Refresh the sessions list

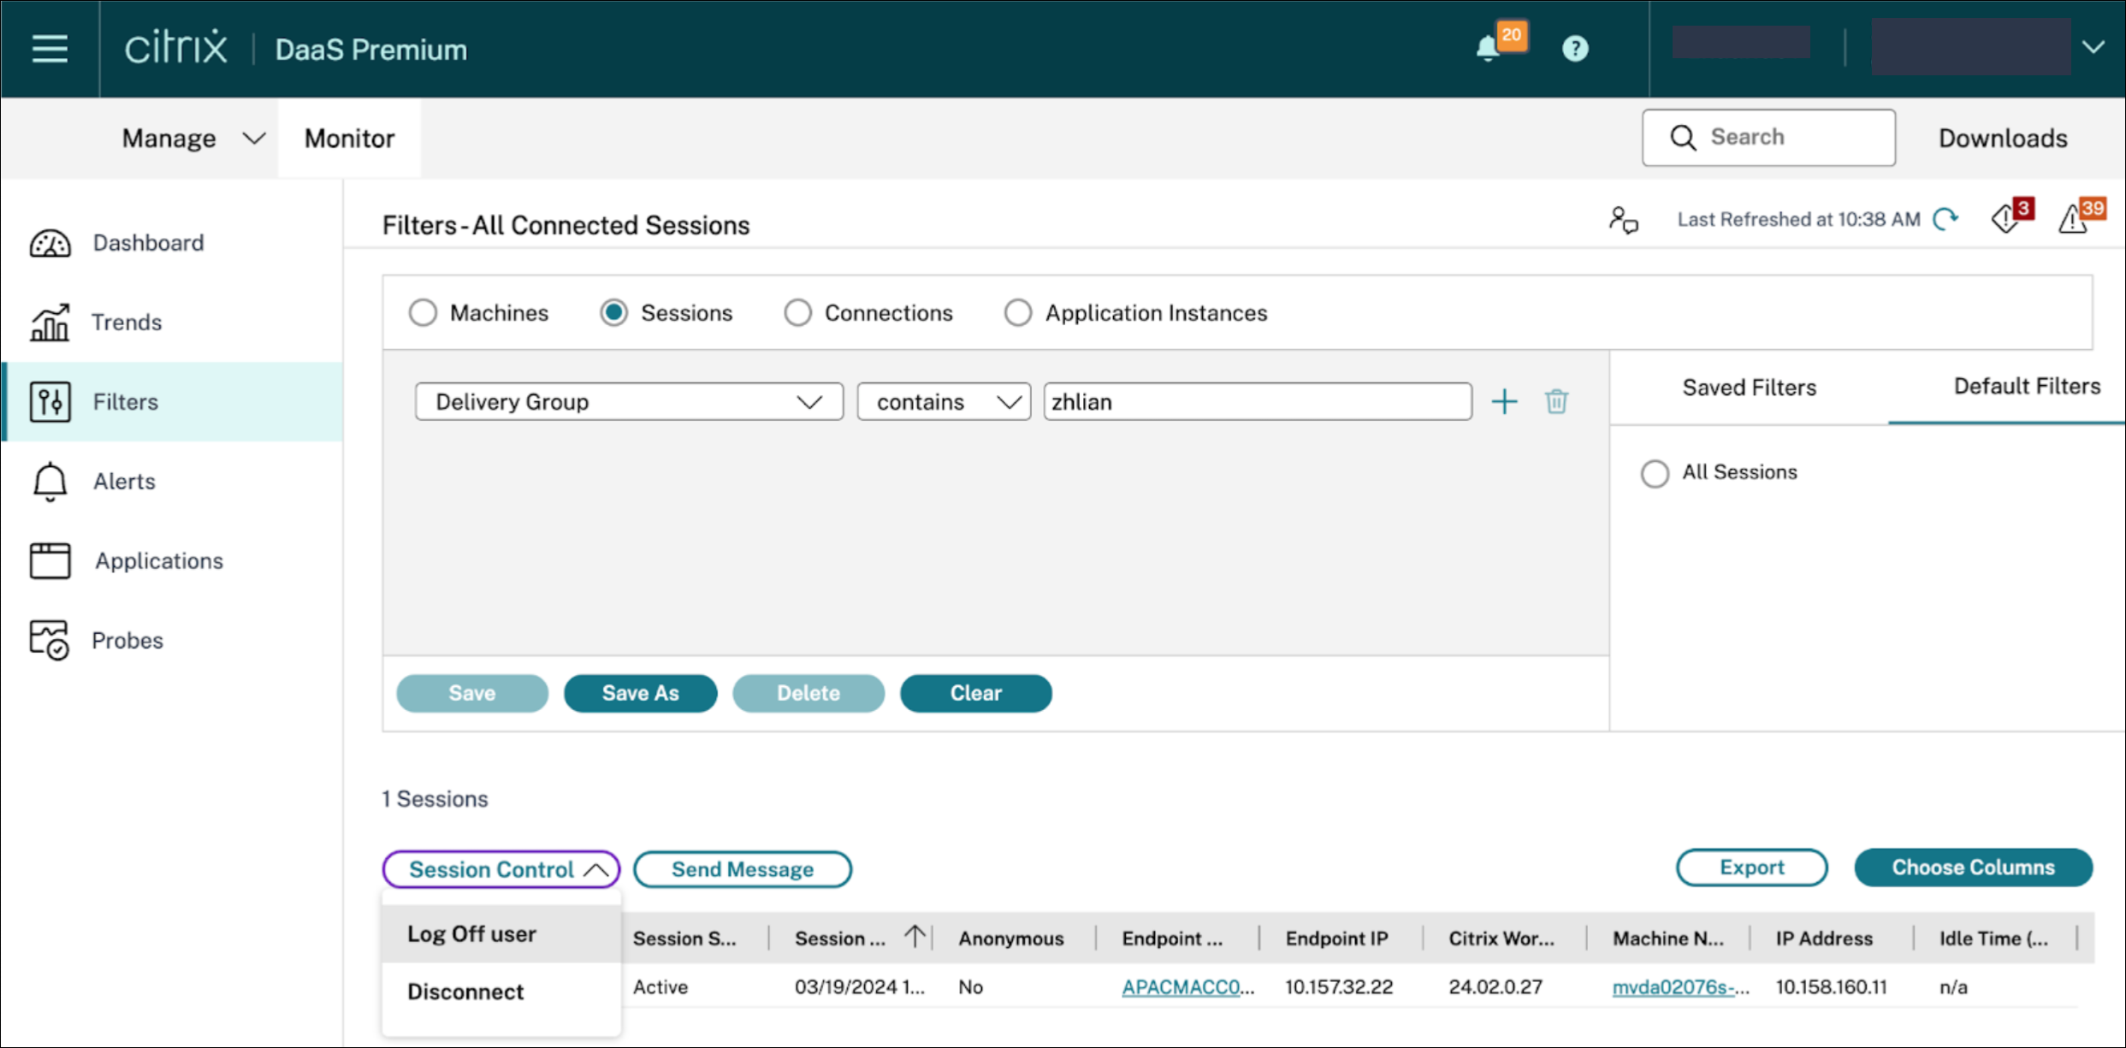point(1945,220)
